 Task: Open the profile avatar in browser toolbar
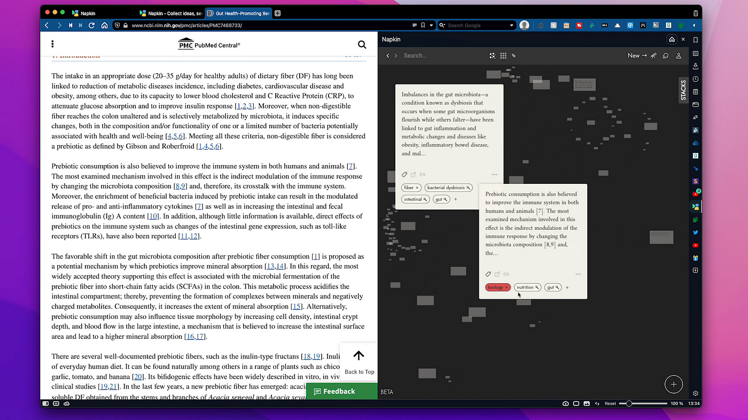tap(525, 25)
